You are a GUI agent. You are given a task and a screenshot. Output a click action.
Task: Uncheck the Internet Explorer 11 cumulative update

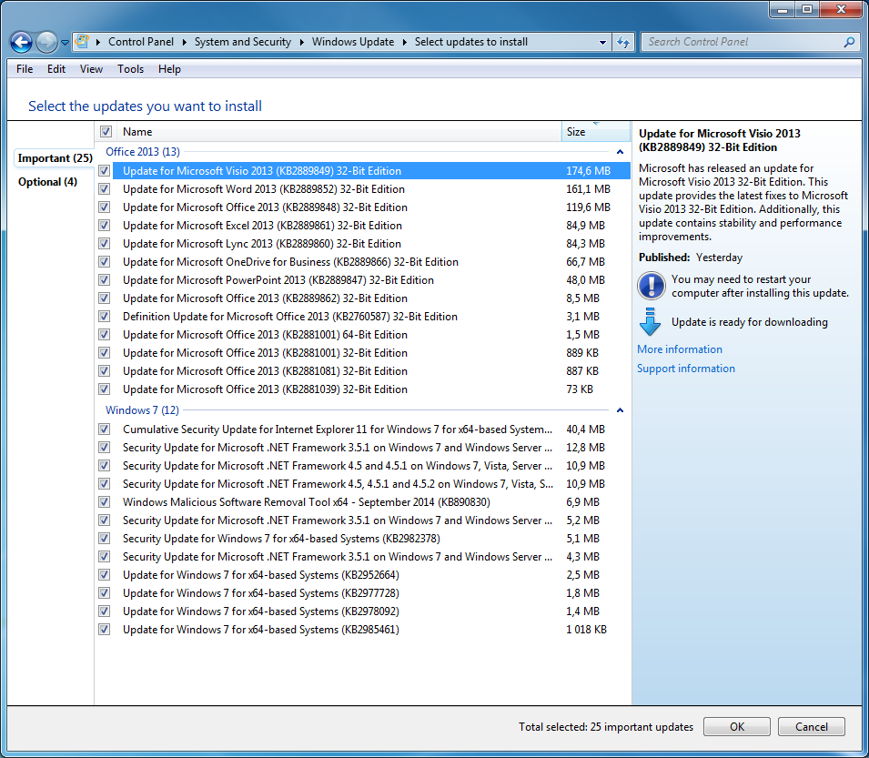click(x=105, y=430)
